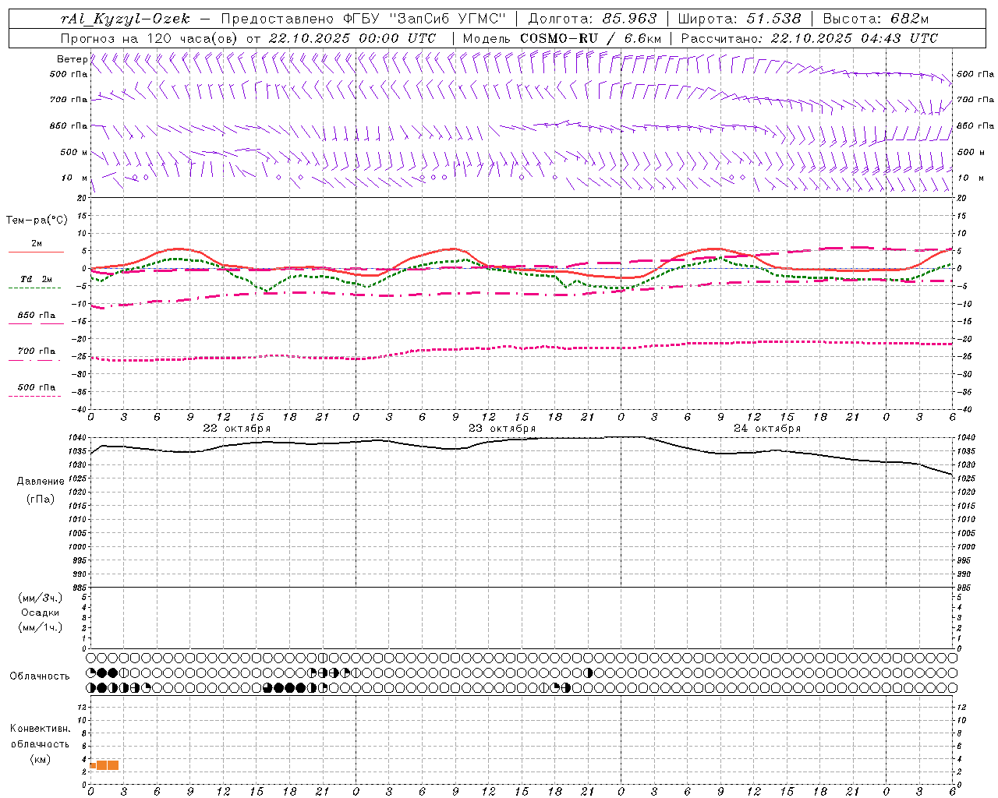Select the Рассчитано calculation timestamp
The width and height of the screenshot is (998, 798).
pyautogui.click(x=809, y=38)
